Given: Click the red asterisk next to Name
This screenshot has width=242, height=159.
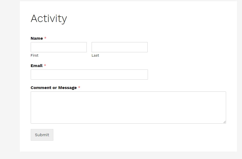Looking at the screenshot, I should click(45, 38).
